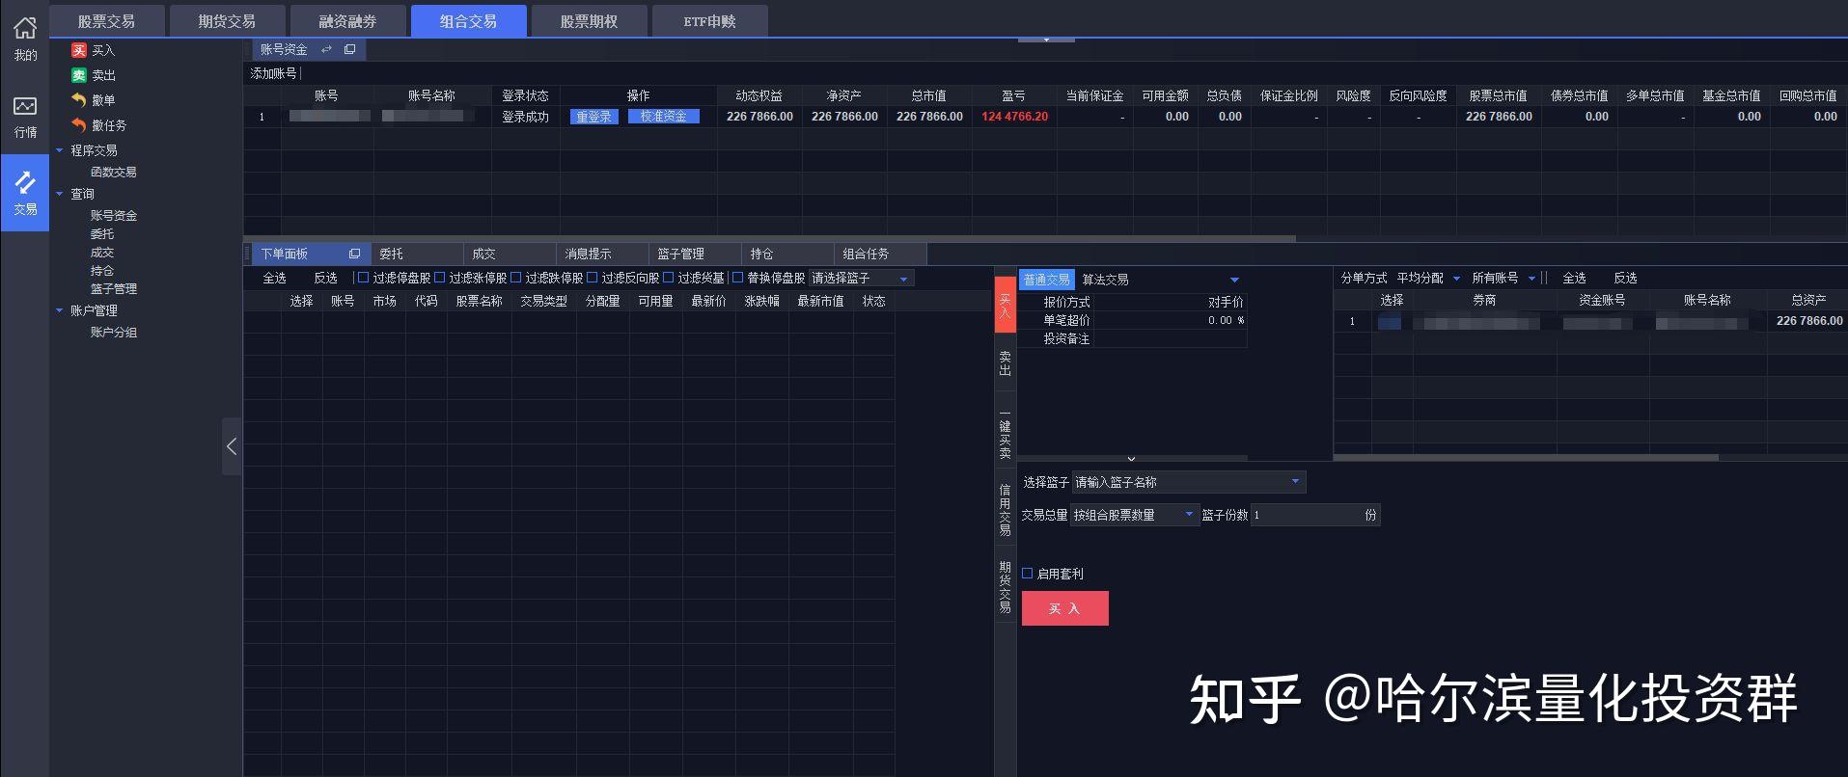
Task: Click the small chevron below 投资备注
Action: coord(1131,459)
